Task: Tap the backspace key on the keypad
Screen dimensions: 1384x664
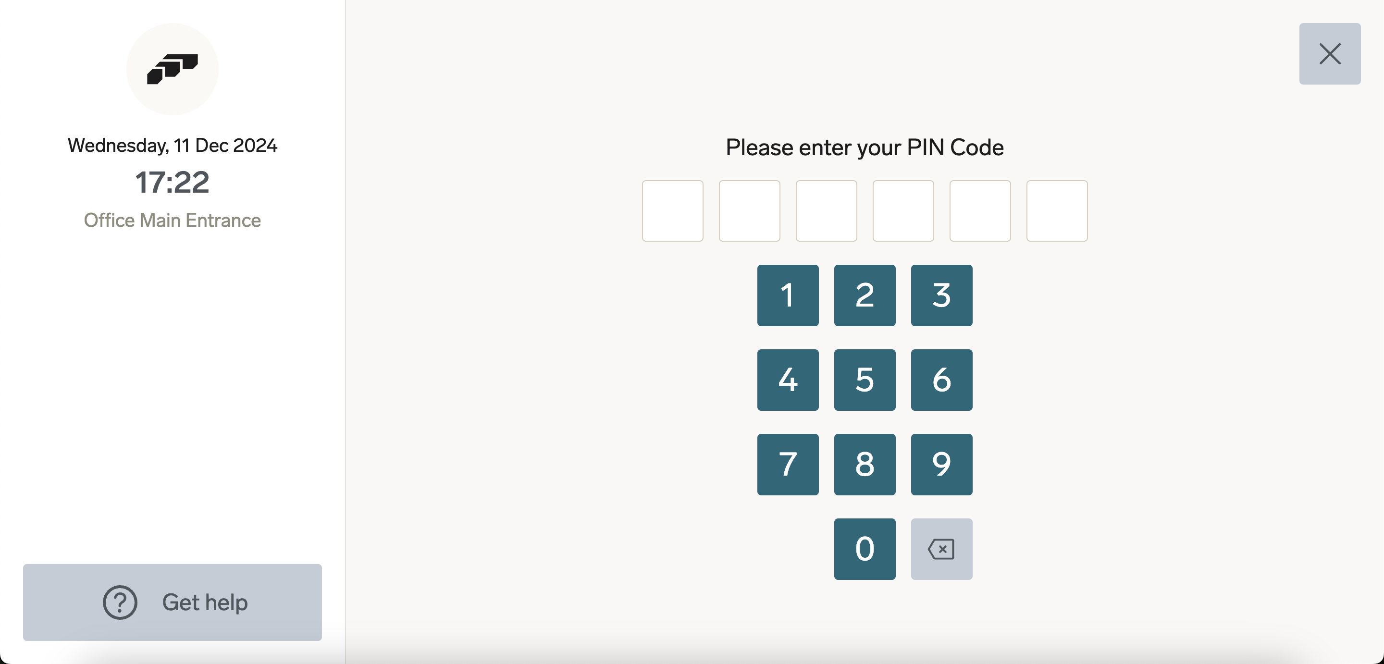Action: 941,549
